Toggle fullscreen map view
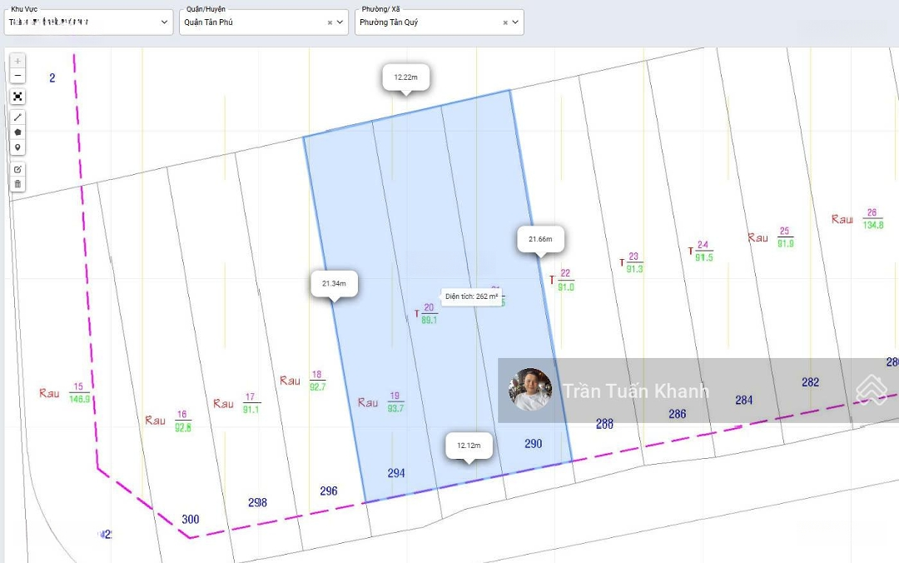Image resolution: width=899 pixels, height=563 pixels. click(x=17, y=97)
